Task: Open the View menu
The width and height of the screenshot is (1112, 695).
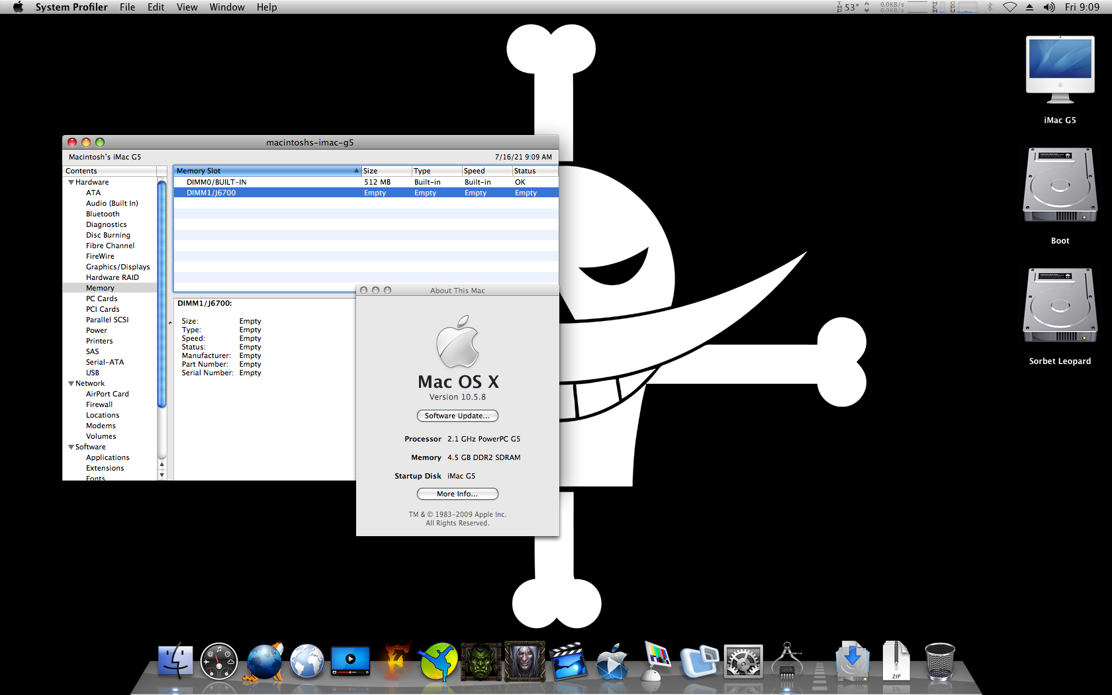Action: coord(187,7)
